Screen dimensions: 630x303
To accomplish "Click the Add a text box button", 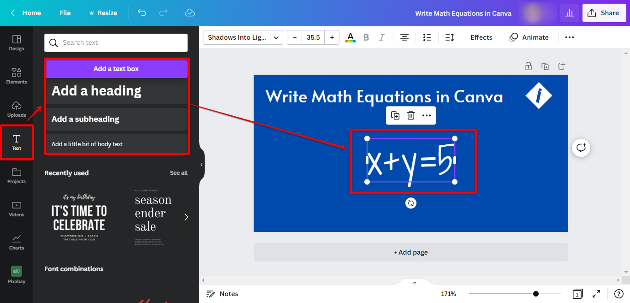I will tap(116, 69).
